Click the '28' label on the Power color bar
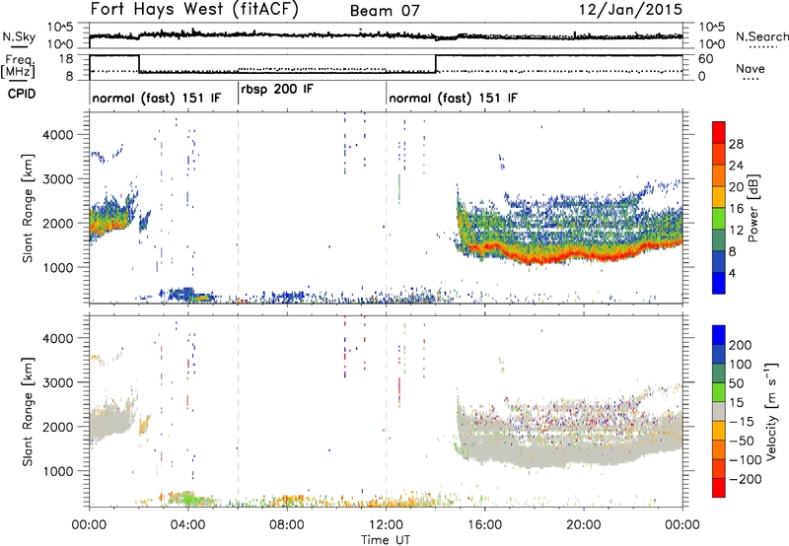 736,144
